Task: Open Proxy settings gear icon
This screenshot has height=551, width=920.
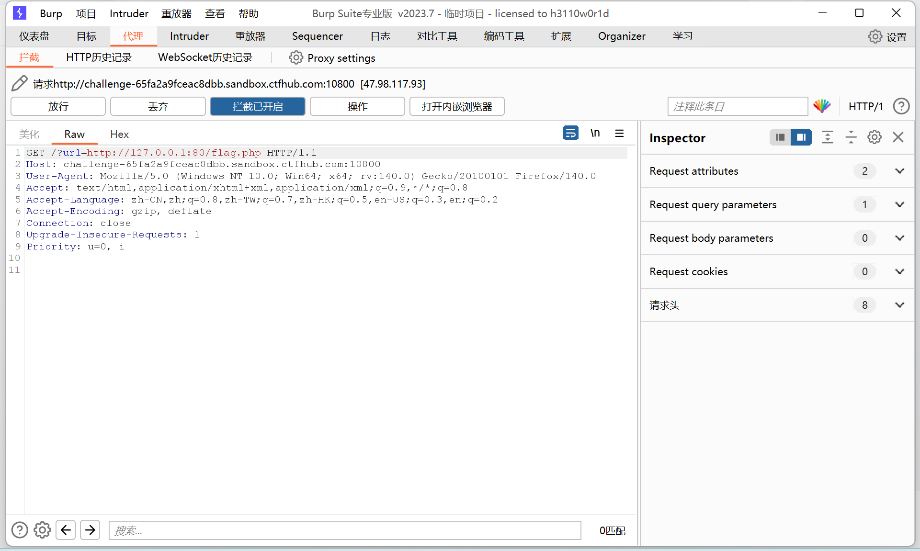Action: click(296, 57)
